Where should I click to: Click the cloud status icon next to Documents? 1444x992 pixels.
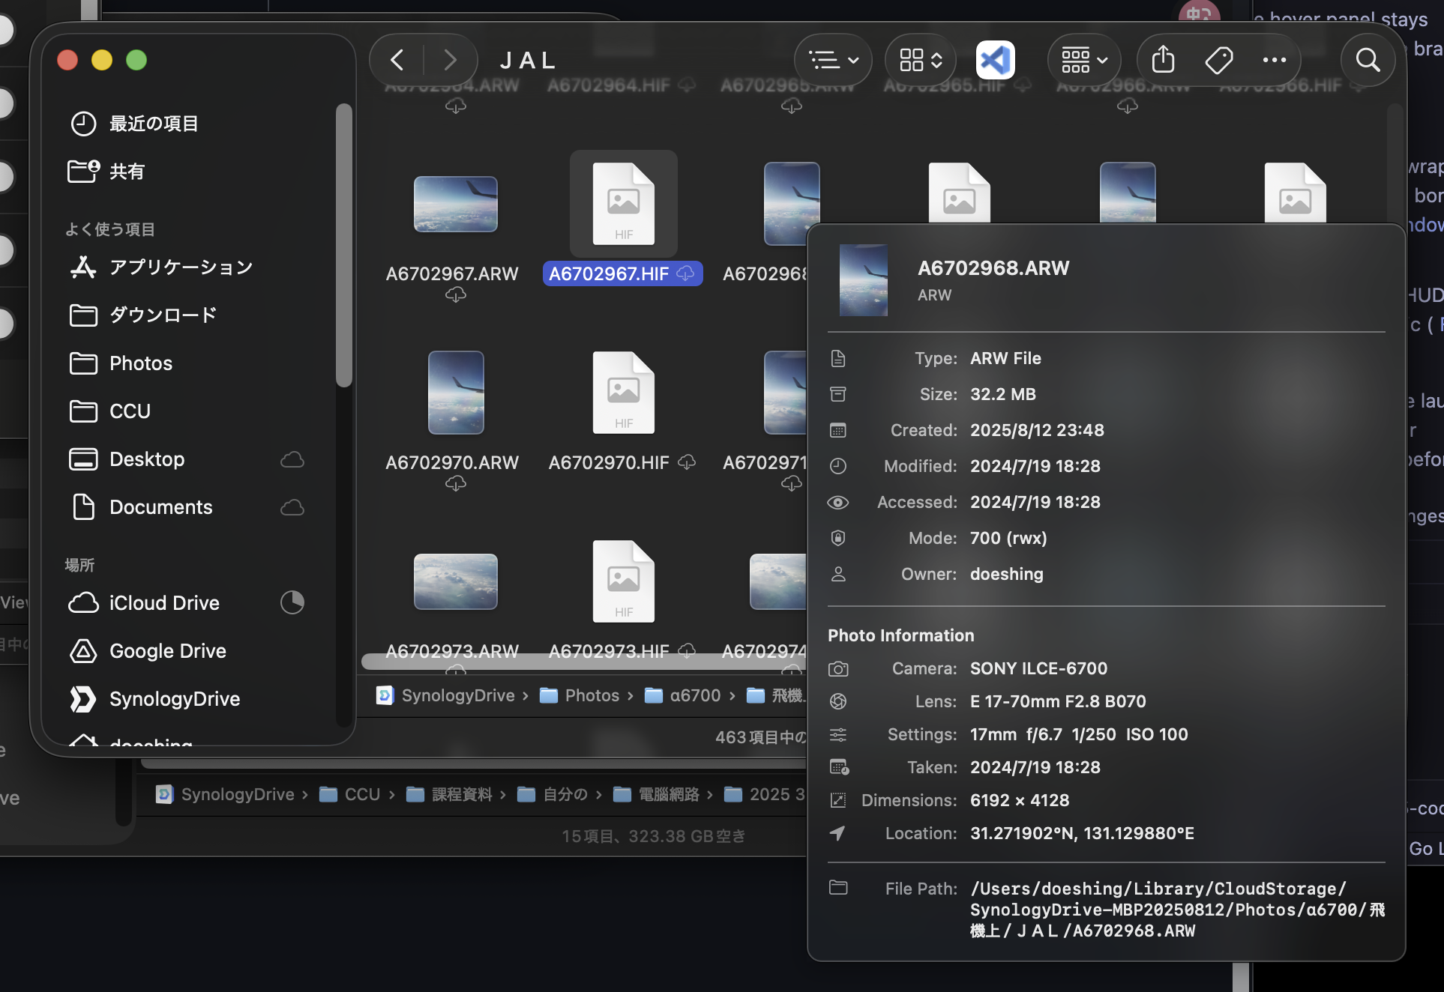292,508
